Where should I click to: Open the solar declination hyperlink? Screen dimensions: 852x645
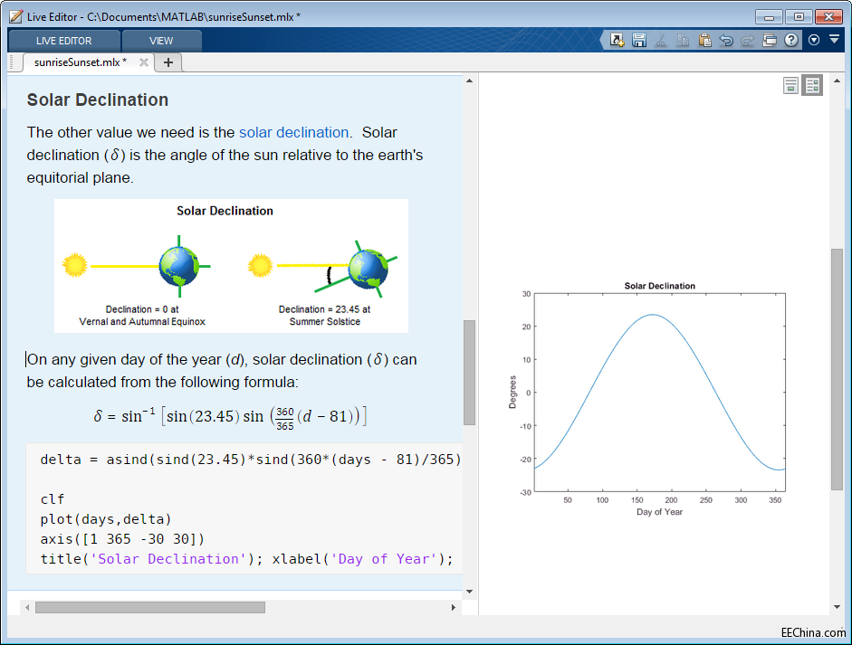click(x=293, y=132)
